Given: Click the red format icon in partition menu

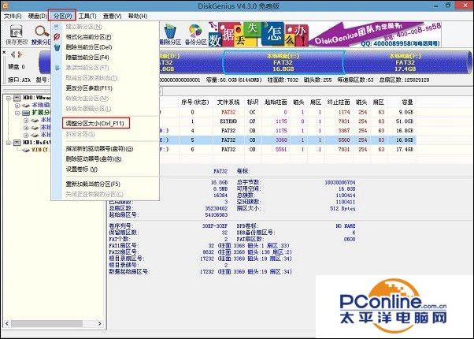Looking at the screenshot, I should point(57,37).
